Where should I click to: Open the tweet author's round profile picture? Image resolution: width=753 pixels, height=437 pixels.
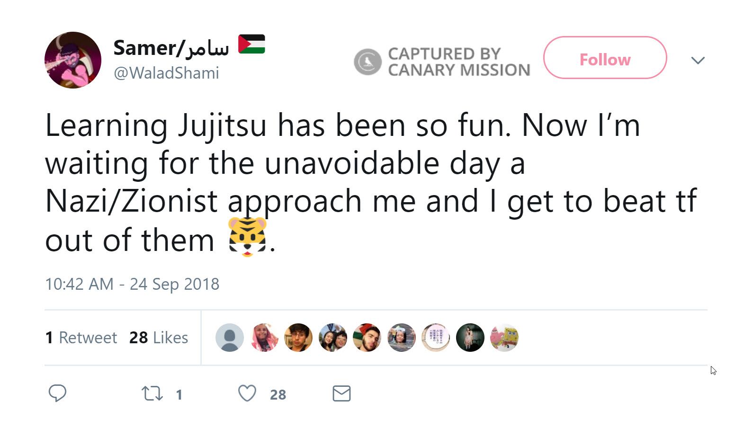point(73,60)
